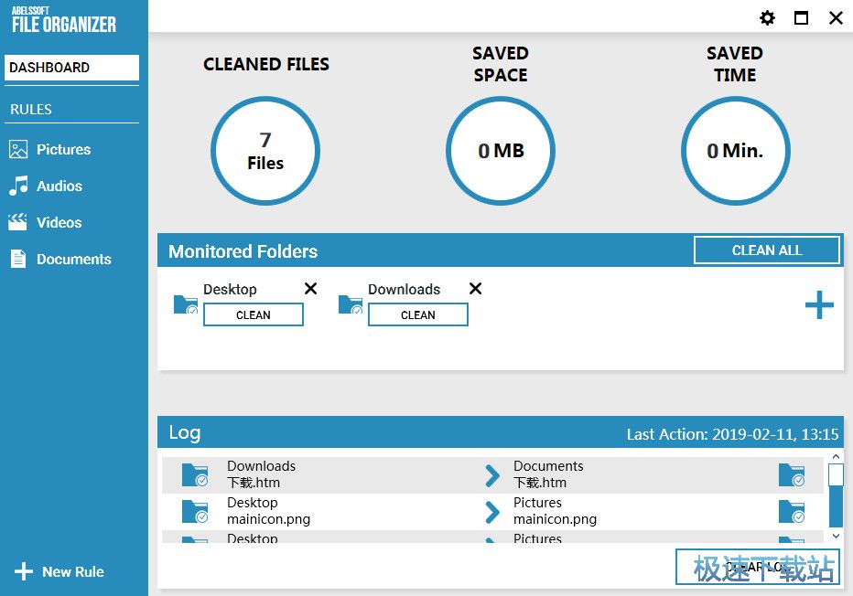Remove the Desktop monitored folder
Image resolution: width=853 pixels, height=596 pixels.
310,289
